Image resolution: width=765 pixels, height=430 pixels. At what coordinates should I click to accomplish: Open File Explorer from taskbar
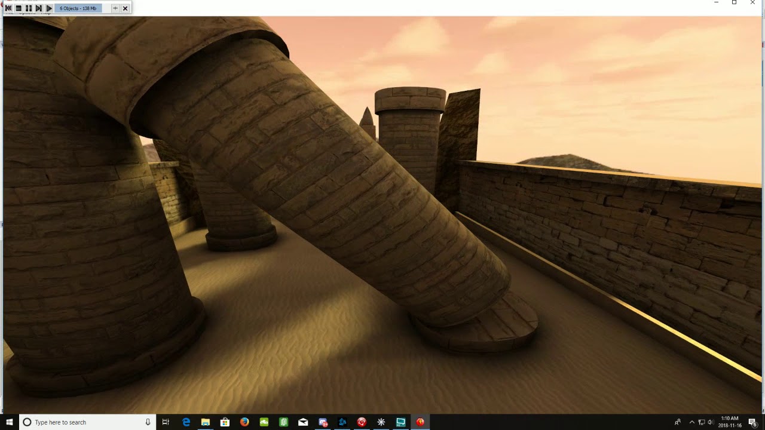coord(205,422)
